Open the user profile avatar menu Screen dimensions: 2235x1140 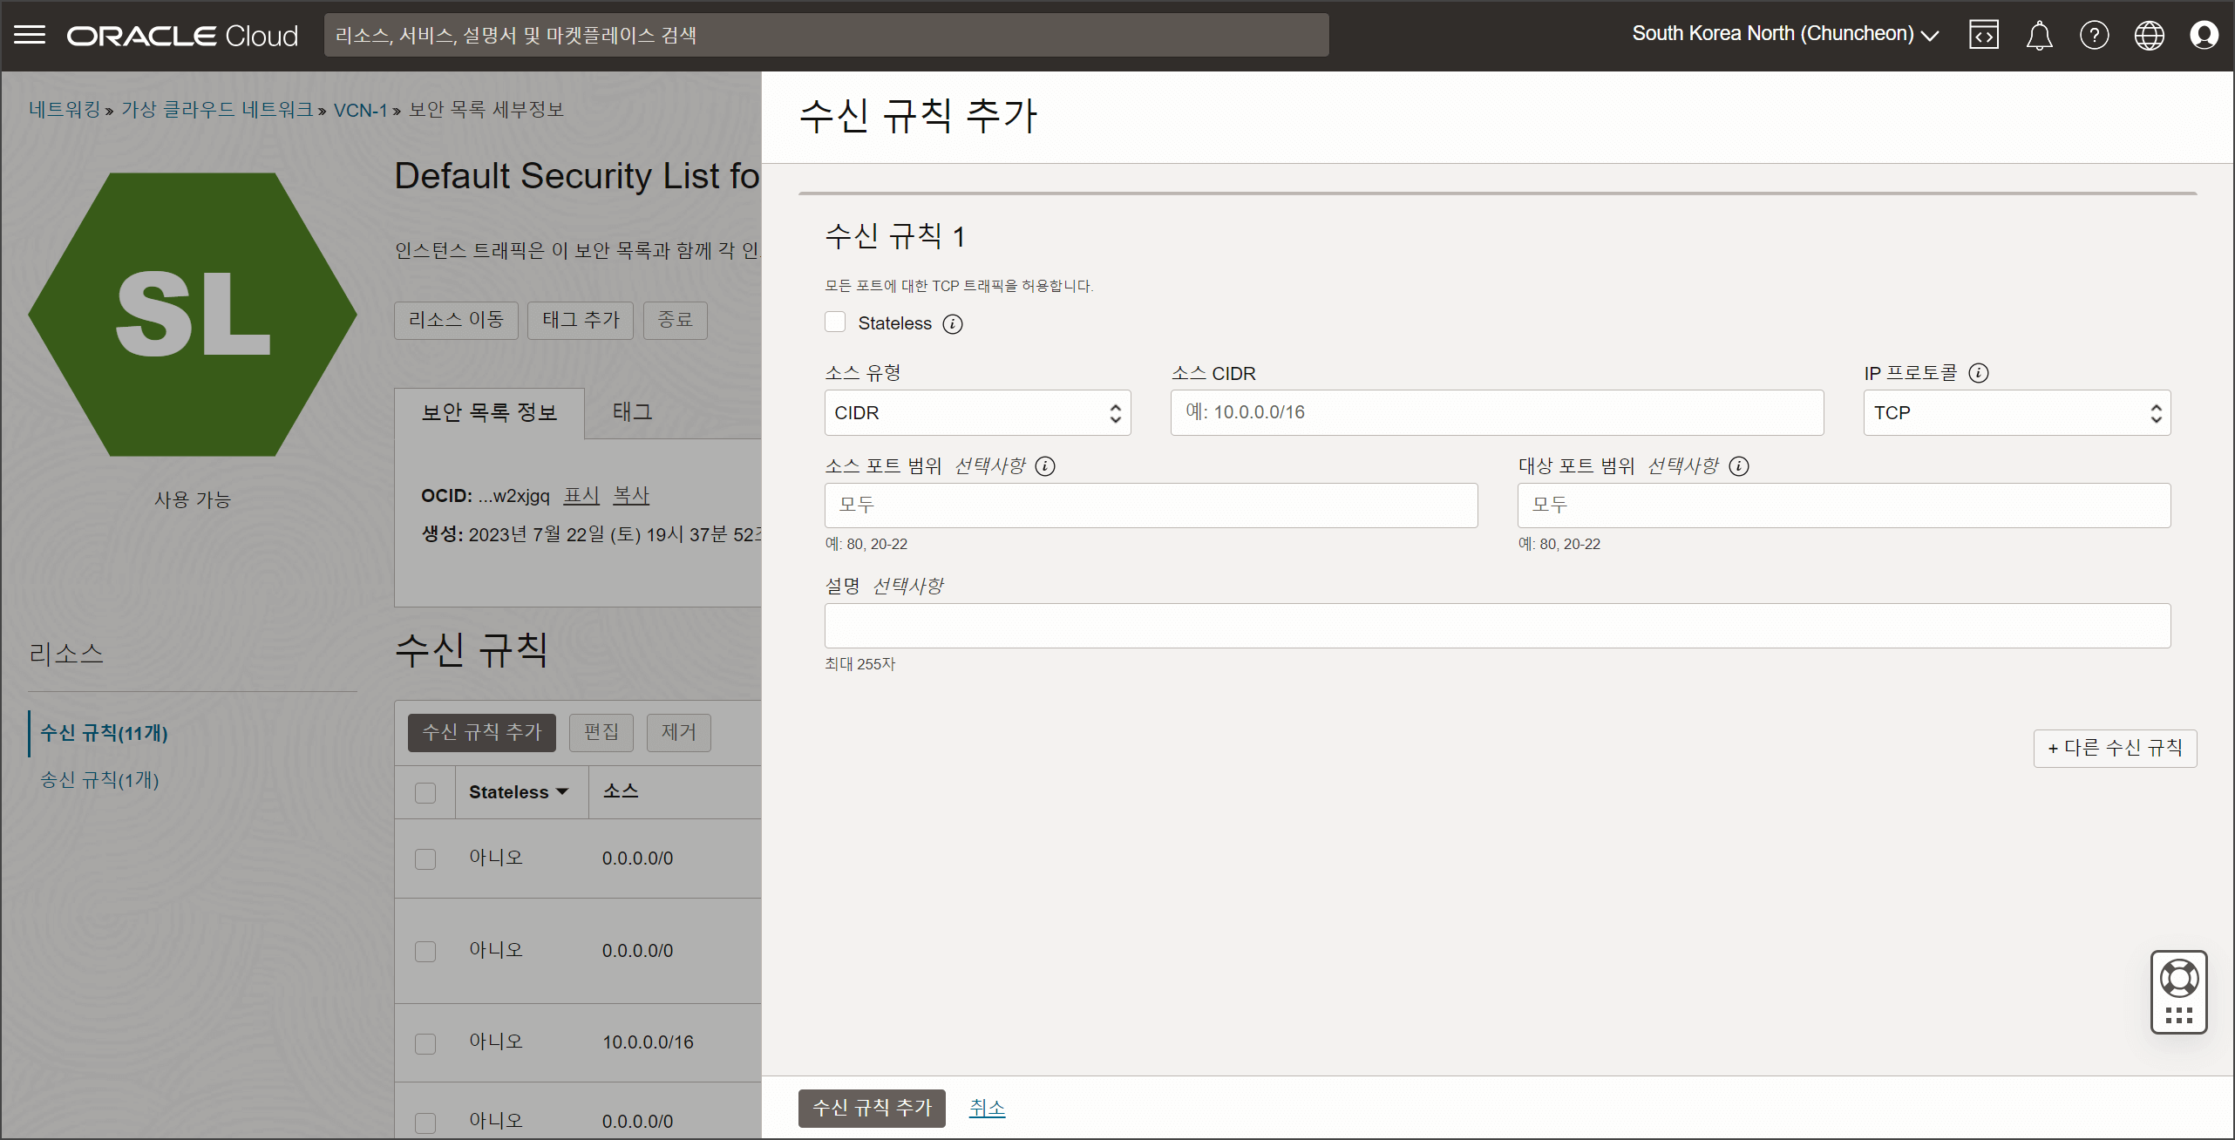pos(2204,35)
